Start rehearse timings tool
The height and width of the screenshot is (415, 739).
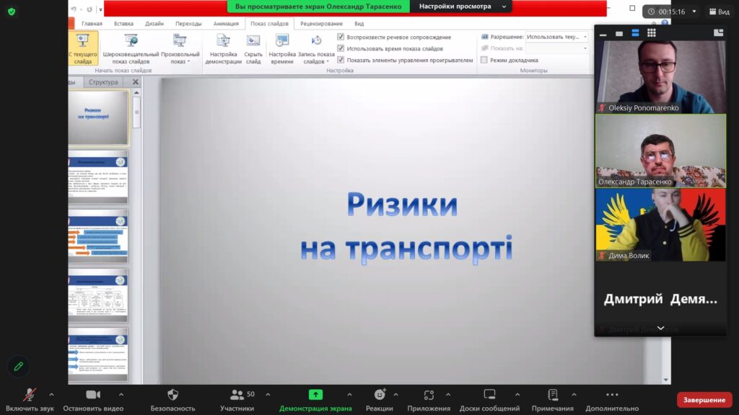pos(282,48)
